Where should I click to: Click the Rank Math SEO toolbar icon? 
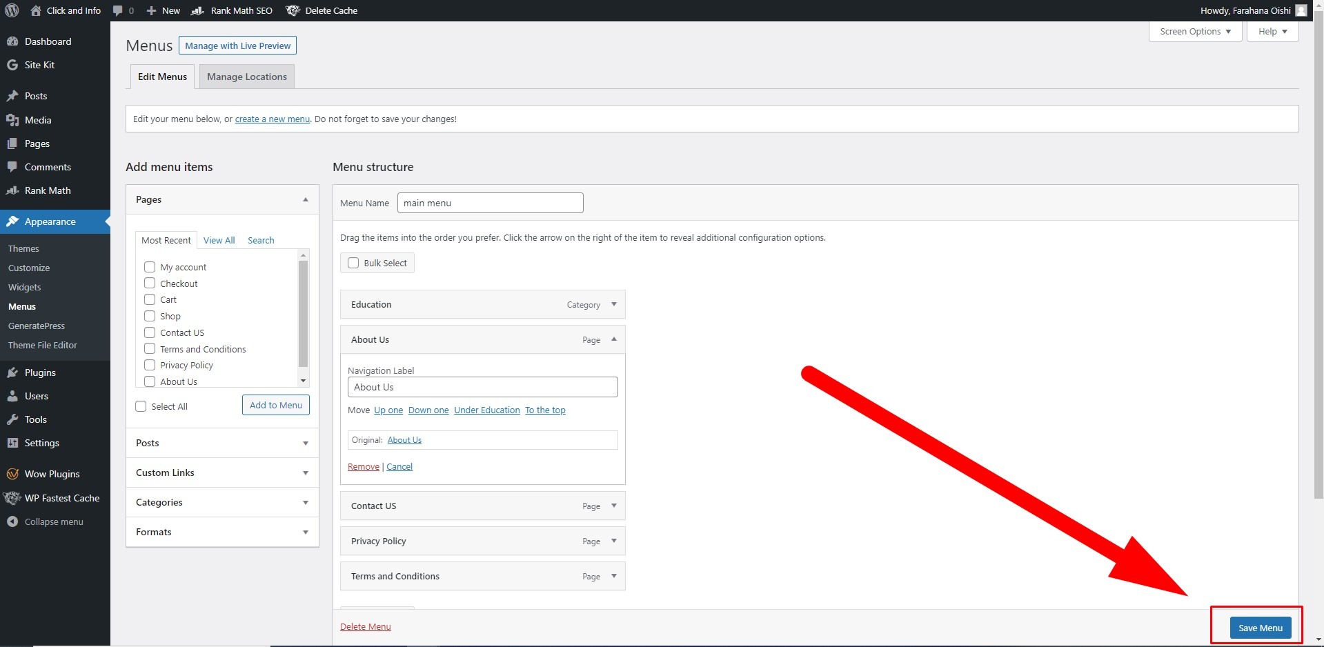[x=197, y=10]
